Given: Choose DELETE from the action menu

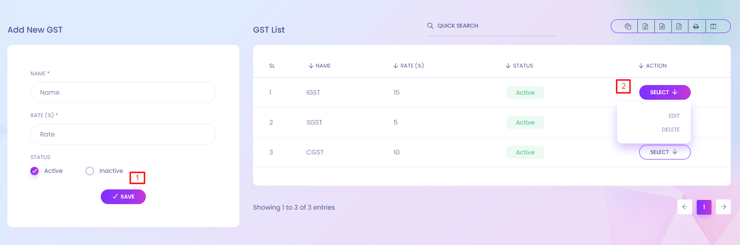Looking at the screenshot, I should (671, 130).
